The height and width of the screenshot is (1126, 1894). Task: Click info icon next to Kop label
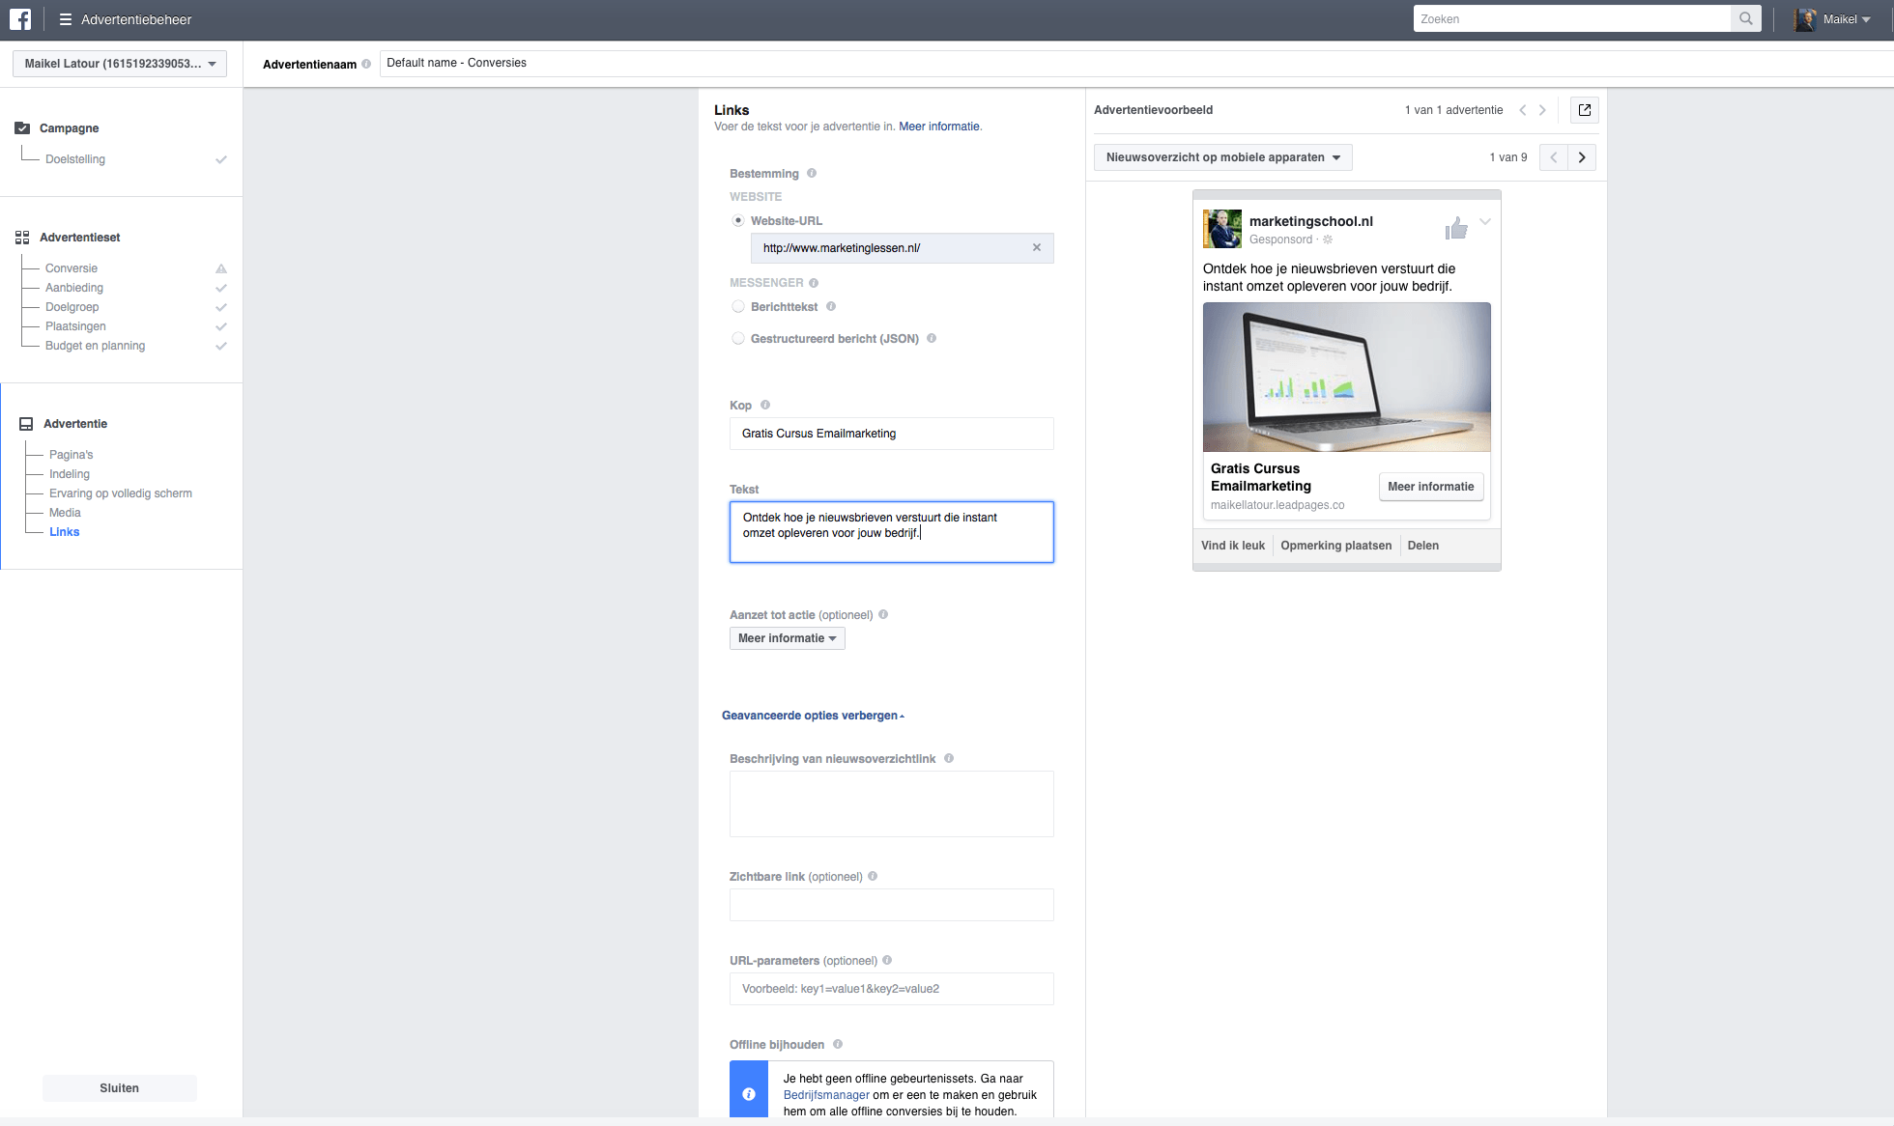point(765,405)
